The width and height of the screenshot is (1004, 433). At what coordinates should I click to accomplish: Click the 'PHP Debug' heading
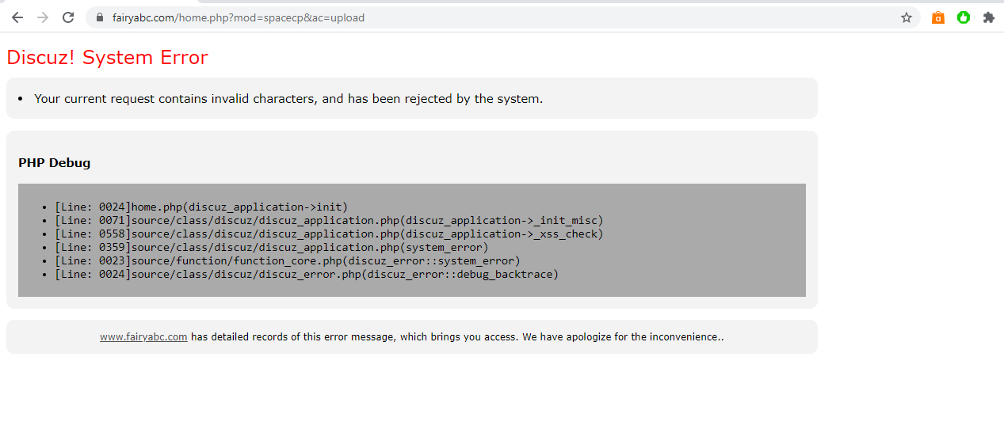click(x=54, y=163)
